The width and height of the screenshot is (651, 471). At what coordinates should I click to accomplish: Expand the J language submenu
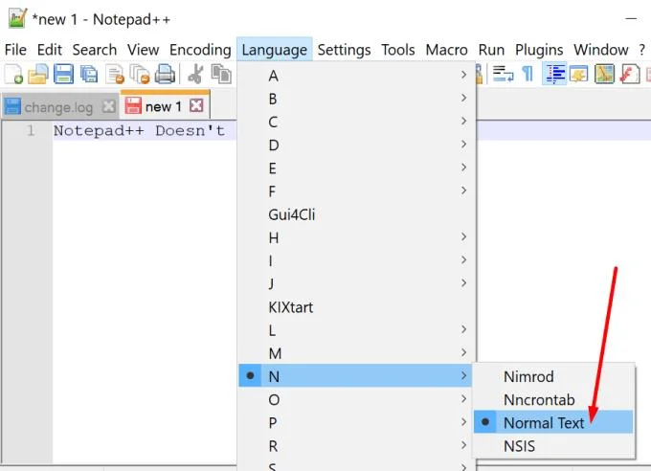pyautogui.click(x=356, y=284)
